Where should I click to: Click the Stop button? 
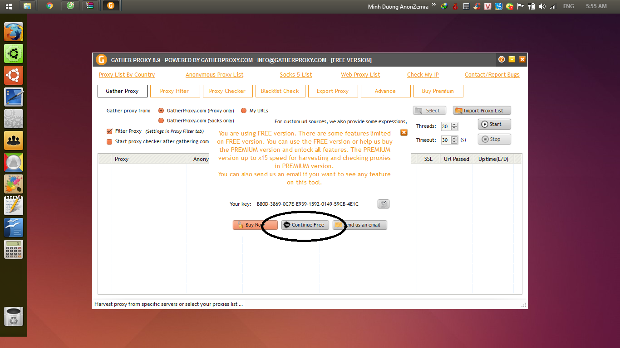pos(494,139)
